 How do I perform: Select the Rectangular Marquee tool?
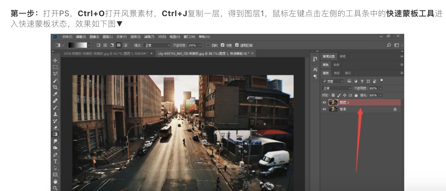point(55,67)
